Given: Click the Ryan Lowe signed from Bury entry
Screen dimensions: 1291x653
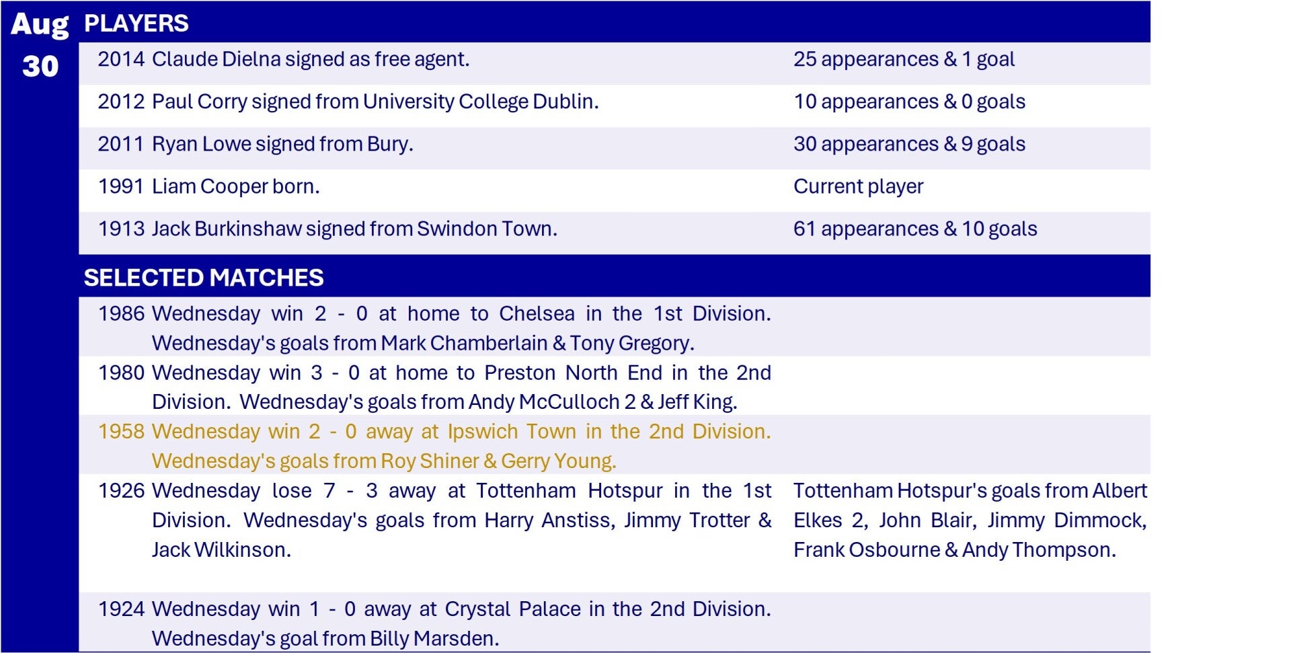Looking at the screenshot, I should pos(256,144).
